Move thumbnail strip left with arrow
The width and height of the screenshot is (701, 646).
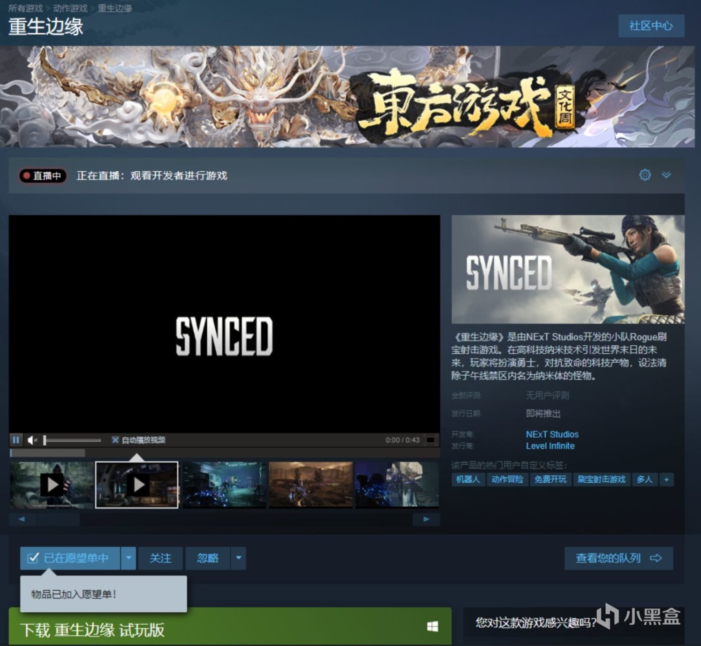22,519
